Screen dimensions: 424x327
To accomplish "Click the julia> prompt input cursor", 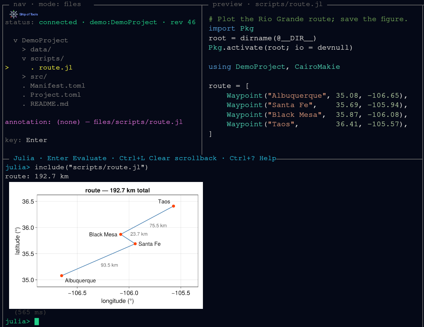I will 37,322.
